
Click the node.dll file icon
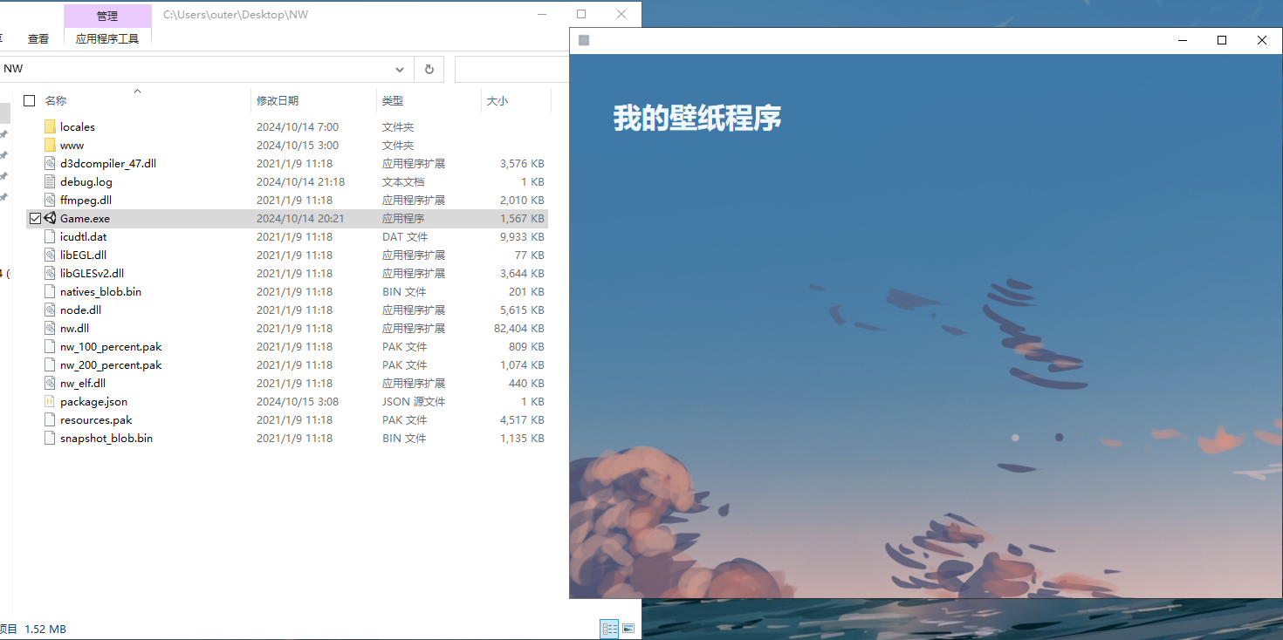[x=50, y=310]
